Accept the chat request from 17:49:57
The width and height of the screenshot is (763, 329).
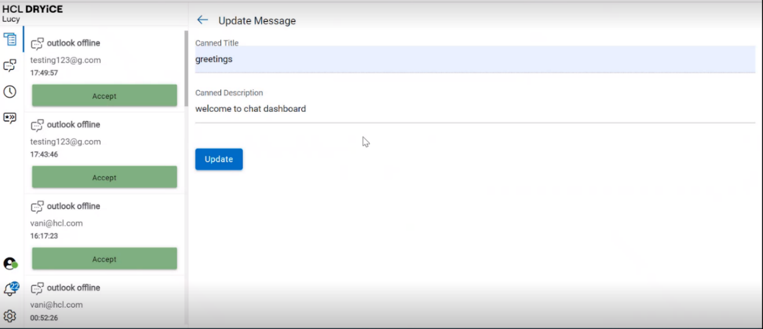pyautogui.click(x=104, y=96)
